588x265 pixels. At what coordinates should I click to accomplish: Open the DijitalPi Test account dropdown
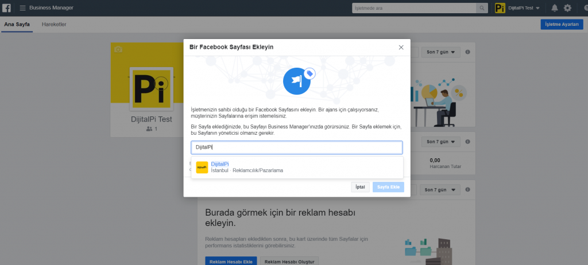pos(524,8)
